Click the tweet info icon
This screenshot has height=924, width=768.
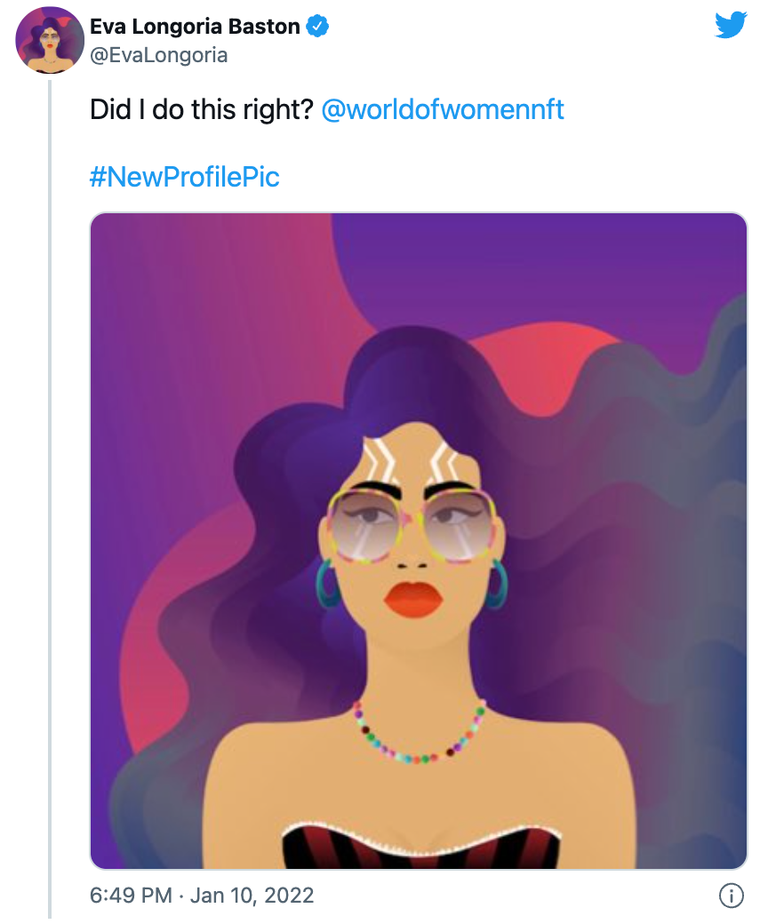pos(731,896)
